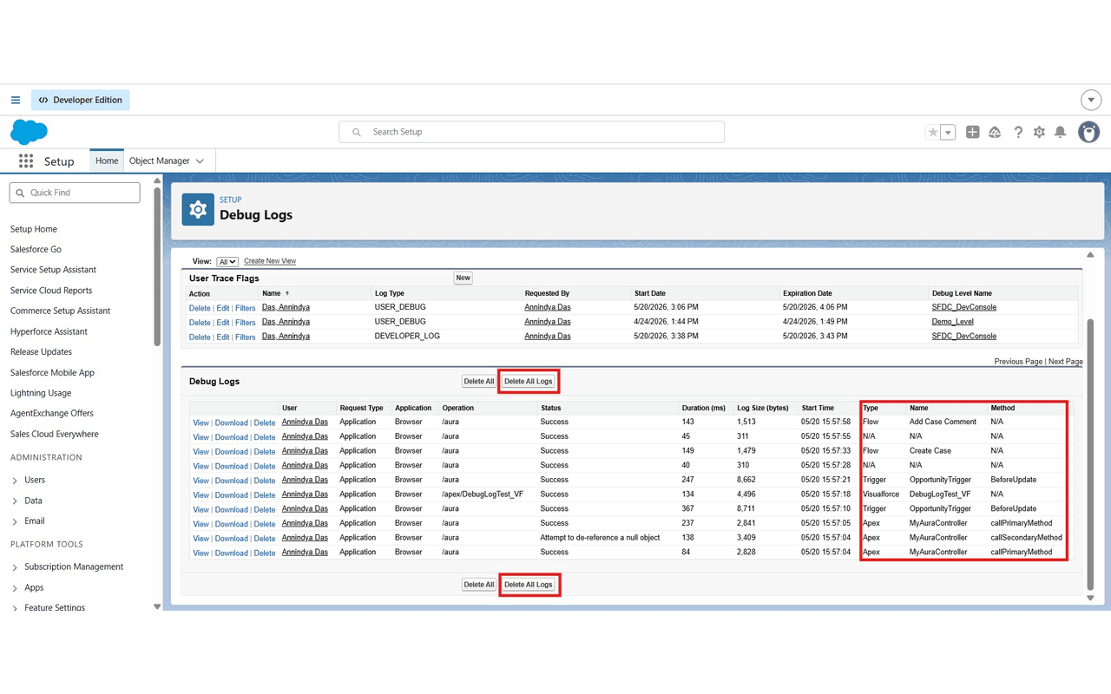Open the Trailhead guidance icon
This screenshot has height=694, width=1111.
[x=995, y=132]
